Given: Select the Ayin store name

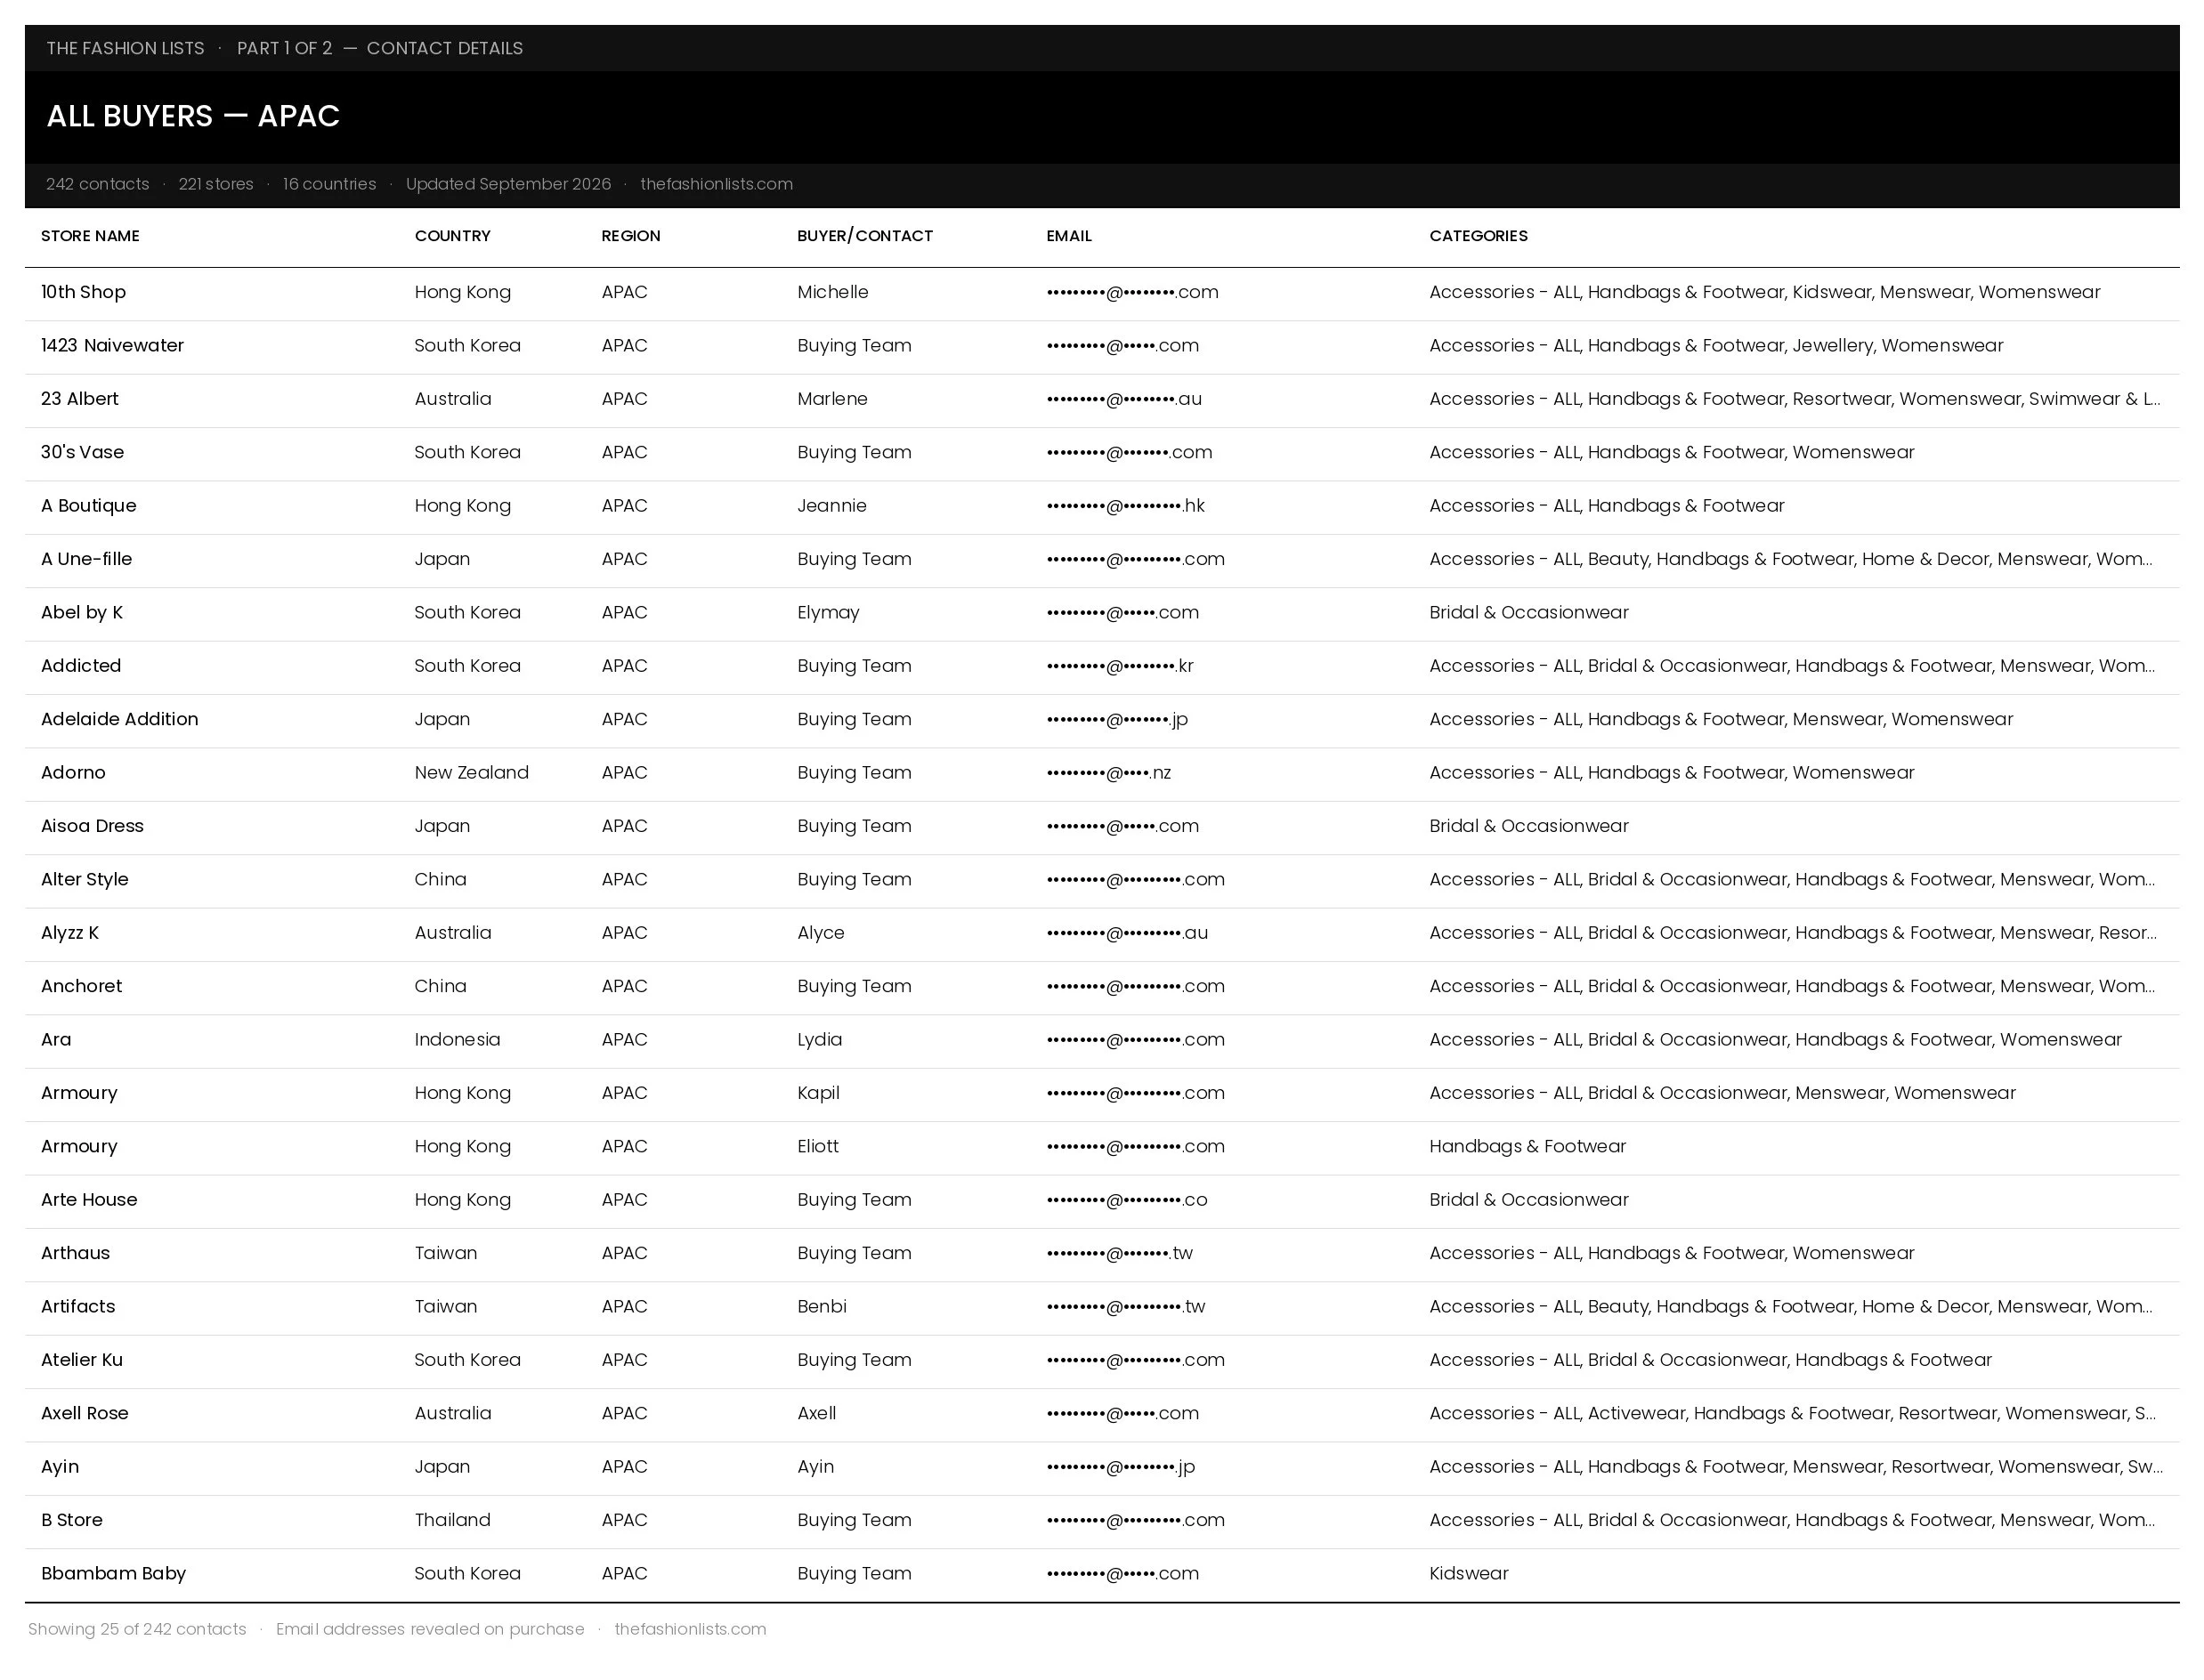Looking at the screenshot, I should coord(60,1467).
